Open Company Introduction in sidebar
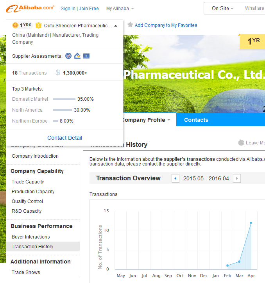Screen dimensions: 265x283 click(x=35, y=156)
